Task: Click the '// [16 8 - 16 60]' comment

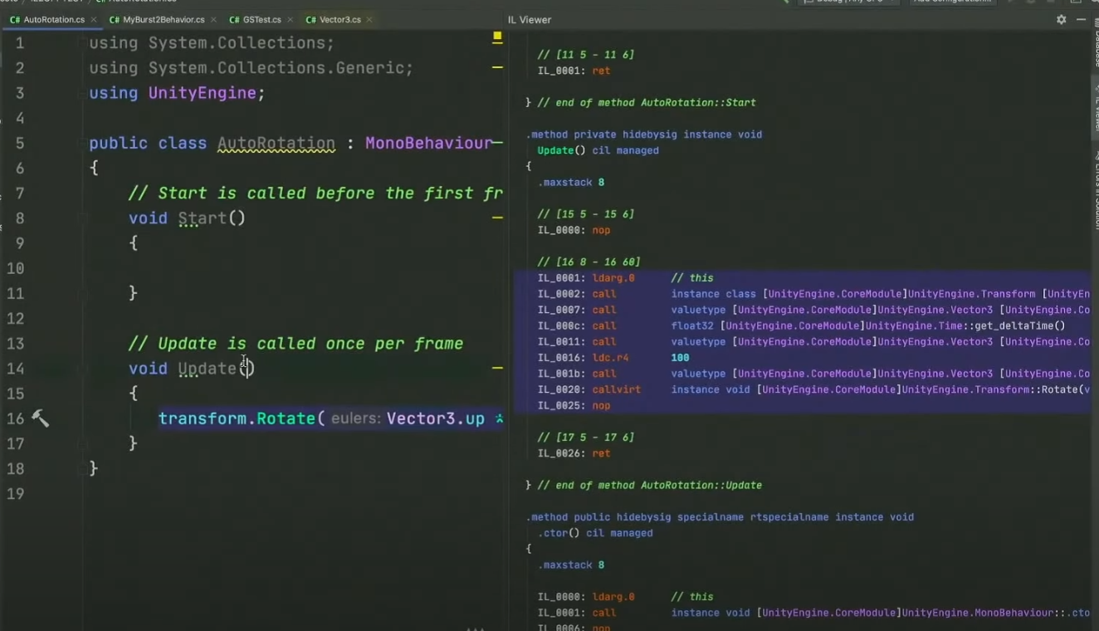Action: 589,262
